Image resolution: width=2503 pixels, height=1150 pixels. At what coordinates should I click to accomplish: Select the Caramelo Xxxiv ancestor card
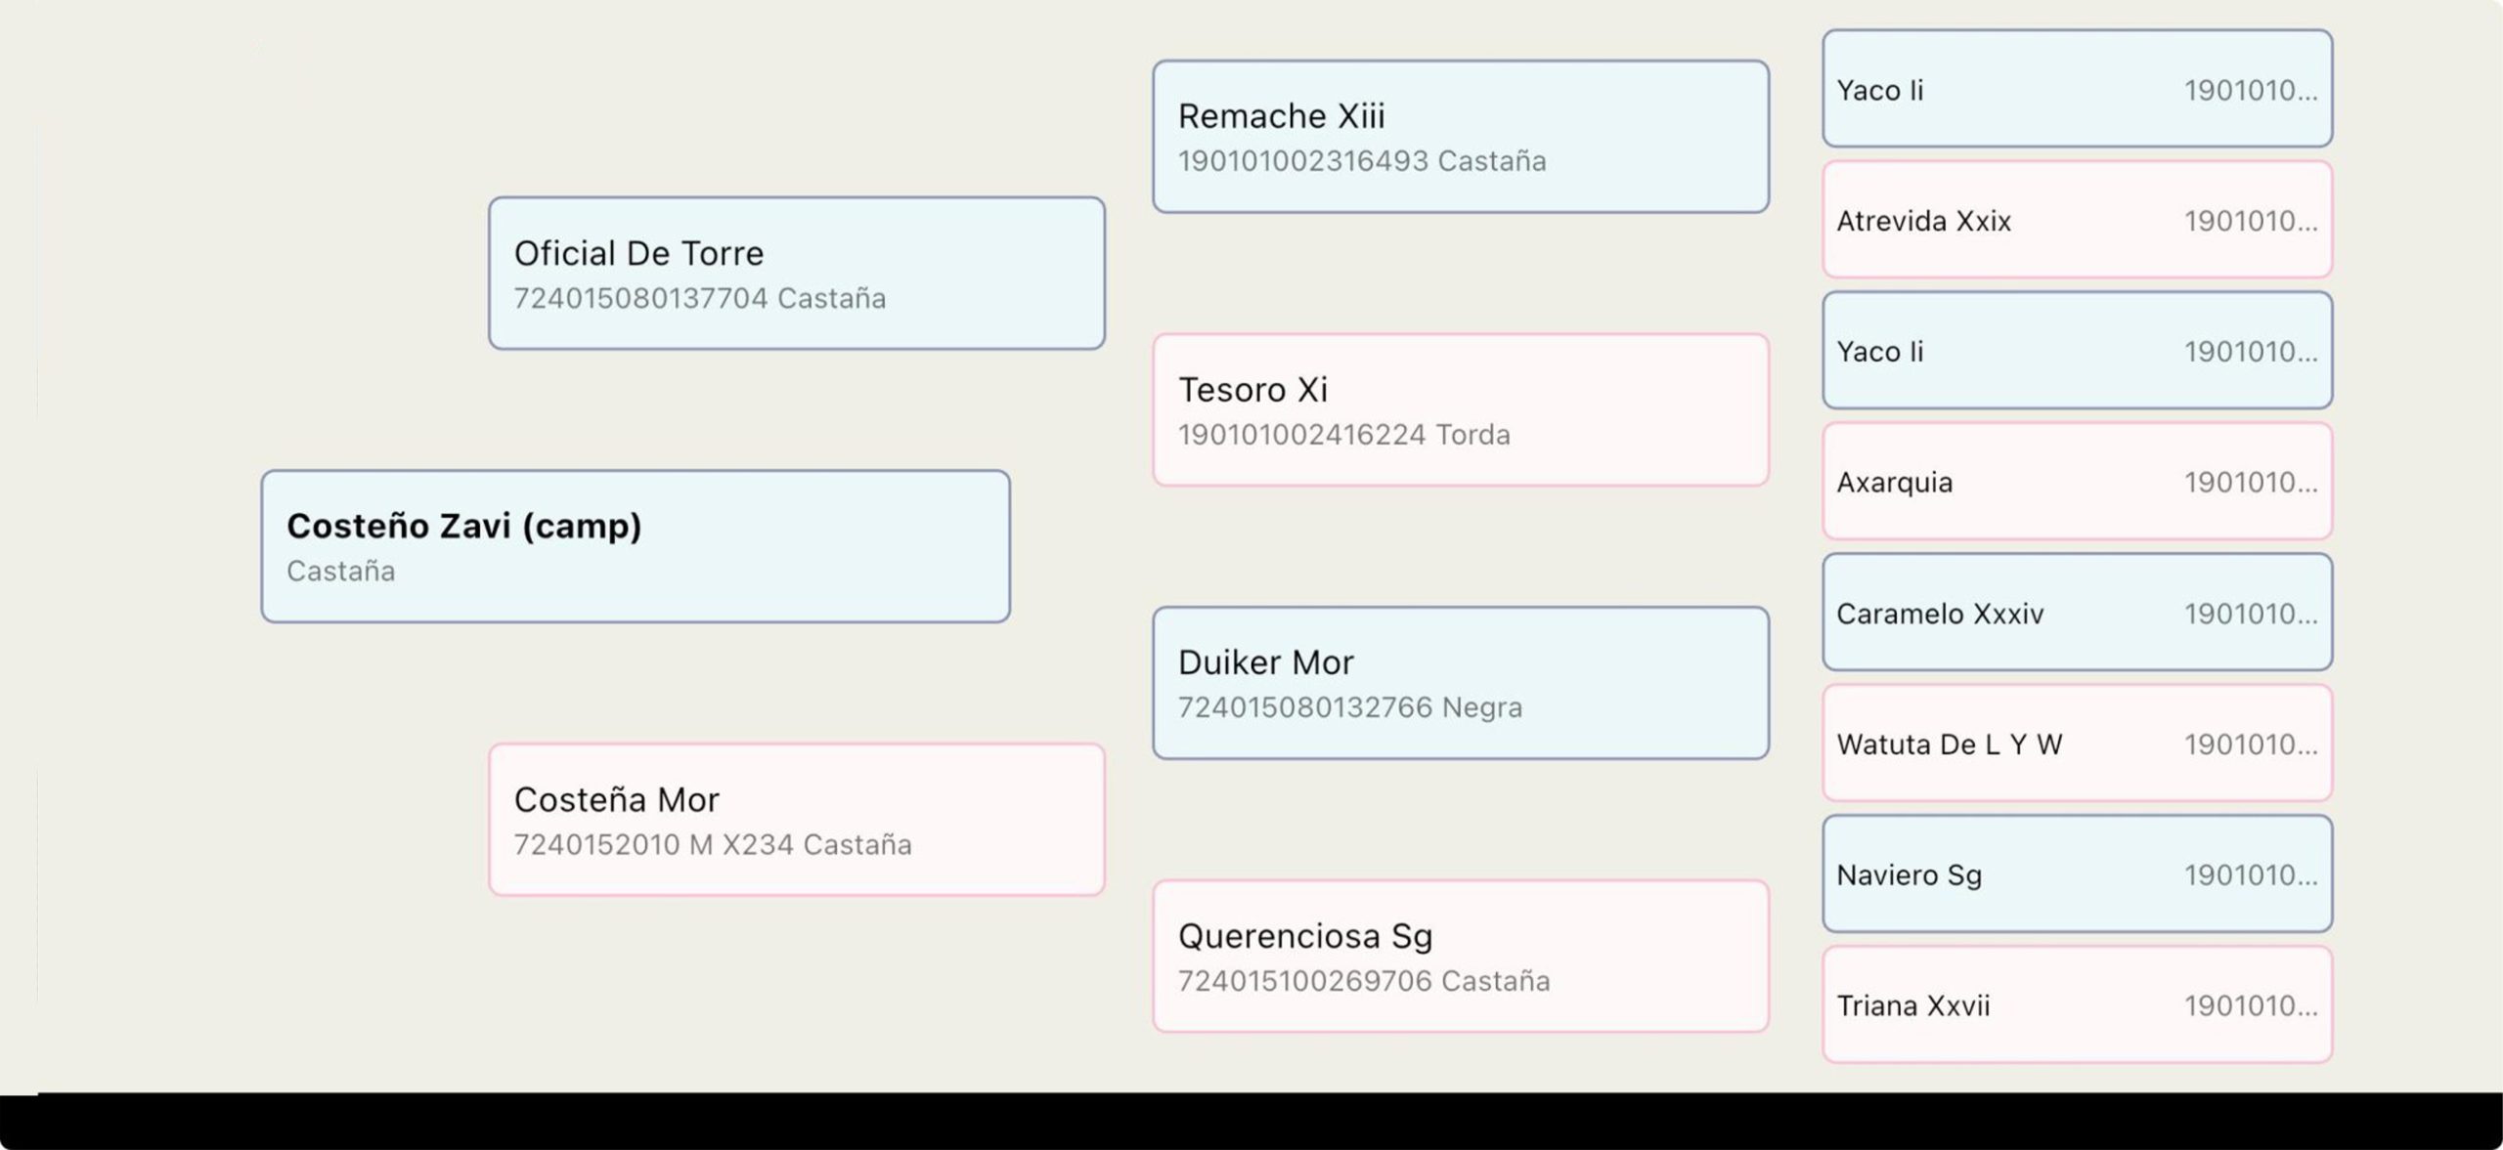pyautogui.click(x=2078, y=613)
